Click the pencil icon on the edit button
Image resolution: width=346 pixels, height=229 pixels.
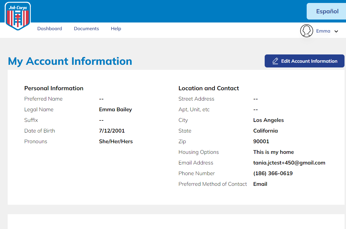click(x=275, y=61)
